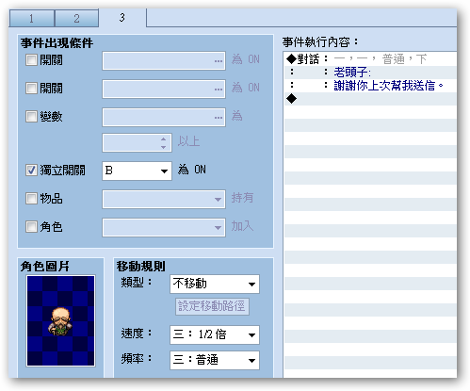Image resolution: width=470 pixels, height=391 pixels.
Task: Open the 物品 item dropdown
Action: point(164,199)
